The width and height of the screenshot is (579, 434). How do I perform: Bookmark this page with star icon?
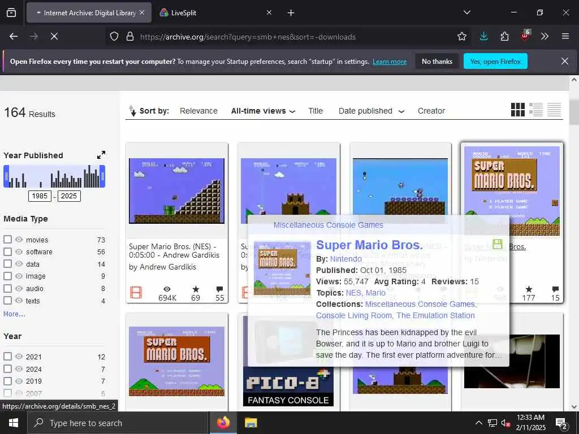461,36
